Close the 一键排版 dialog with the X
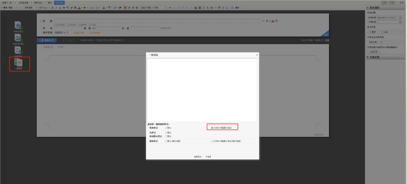Image resolution: width=407 pixels, height=184 pixels. tap(256, 54)
